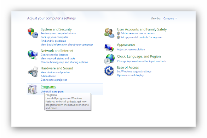This screenshot has width=207, height=138.
Task: Click View basic information about your computer
Action: (x=67, y=45)
